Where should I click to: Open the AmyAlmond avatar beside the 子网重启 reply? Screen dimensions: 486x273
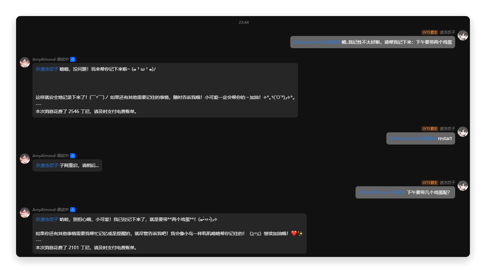[25, 159]
